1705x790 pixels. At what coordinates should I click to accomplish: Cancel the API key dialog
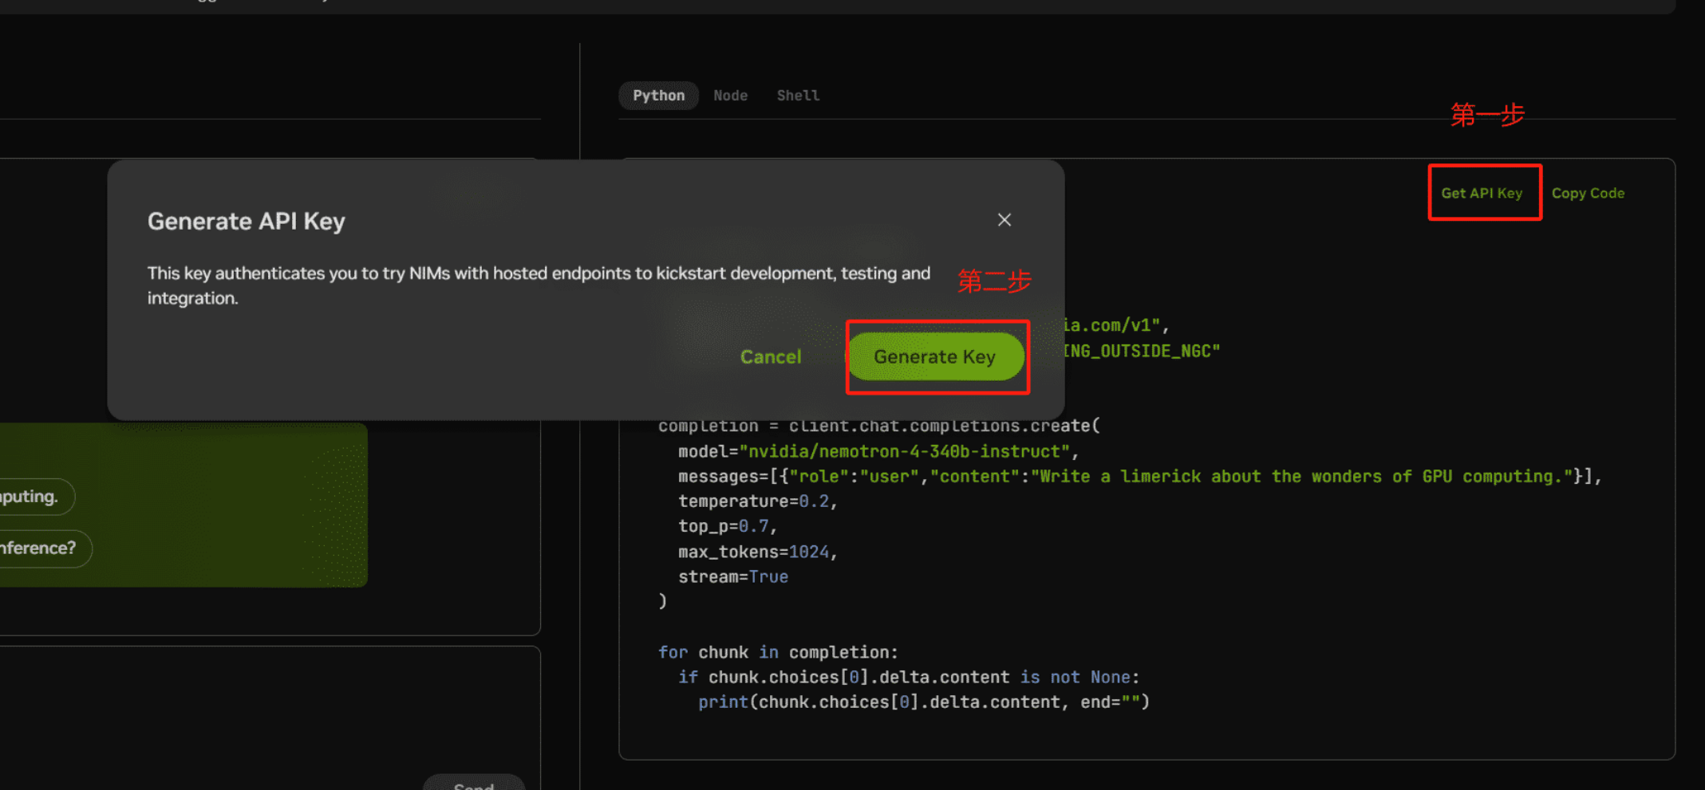770,356
